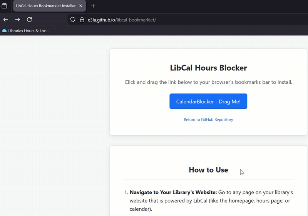Click the cloud favicon of the Libraries Hours bookmark

coord(4,31)
